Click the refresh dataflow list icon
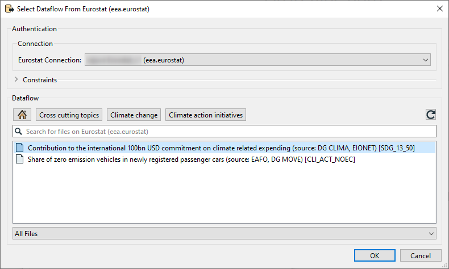 click(431, 115)
